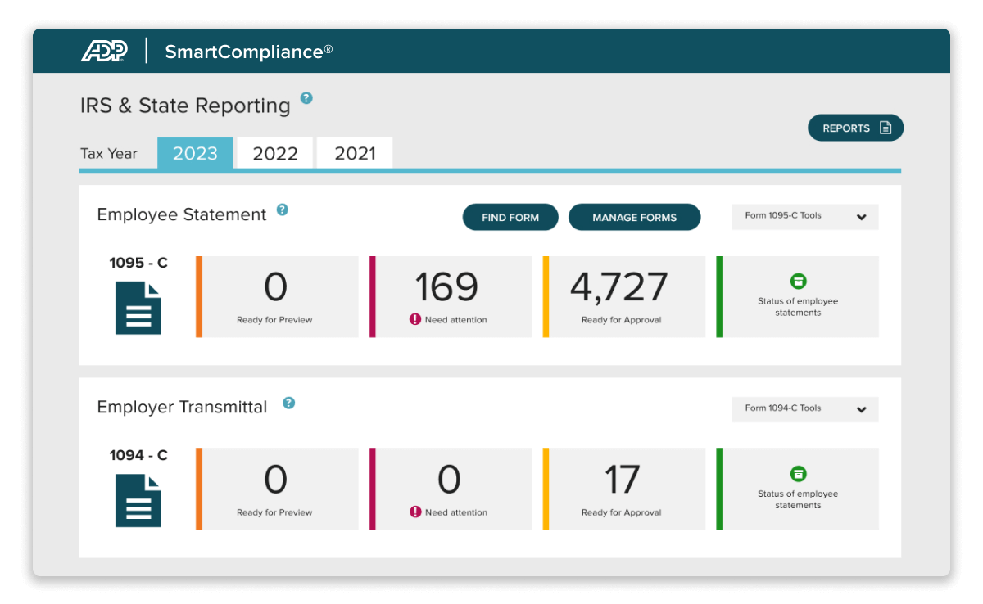
Task: Select the 1095-C form document icon
Action: pyautogui.click(x=137, y=309)
